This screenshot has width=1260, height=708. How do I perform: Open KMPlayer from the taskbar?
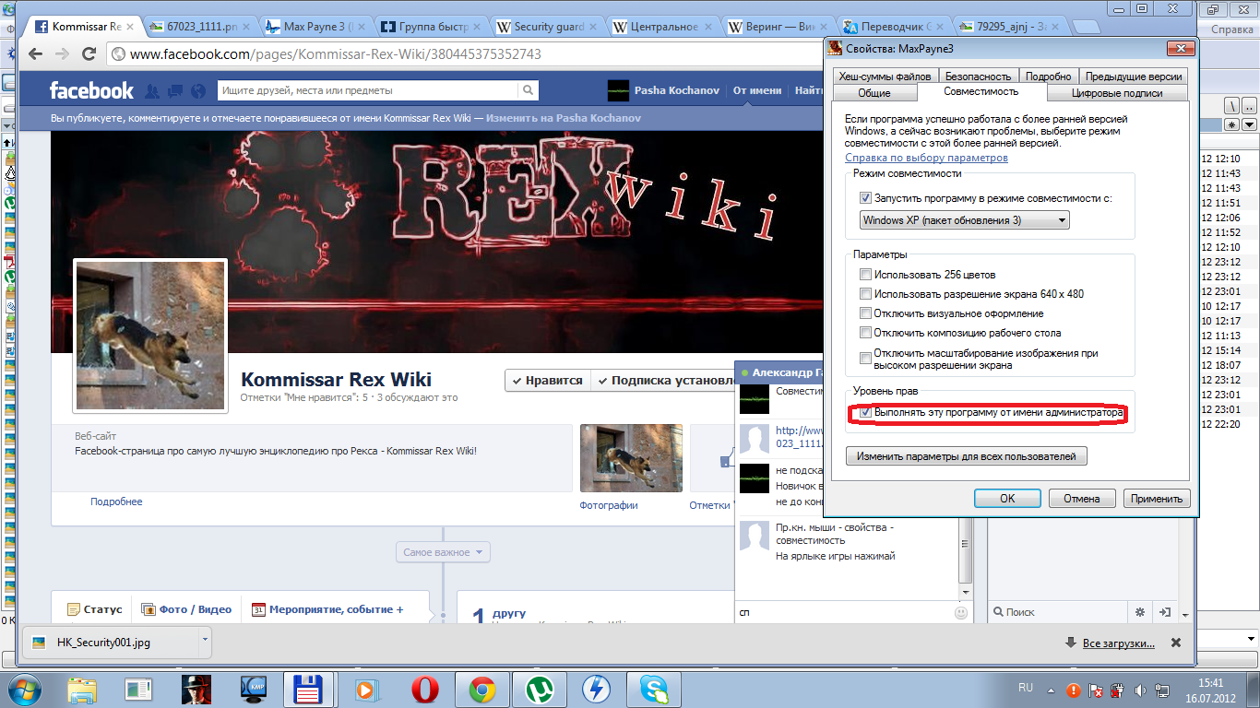click(x=252, y=689)
